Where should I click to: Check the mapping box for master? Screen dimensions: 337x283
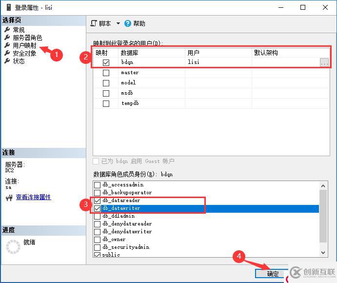[106, 73]
